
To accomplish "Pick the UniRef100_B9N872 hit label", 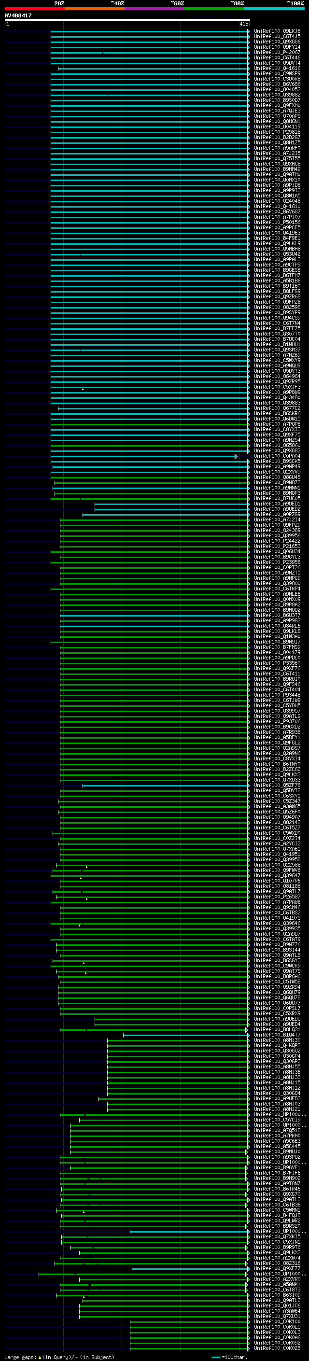I will tap(277, 482).
